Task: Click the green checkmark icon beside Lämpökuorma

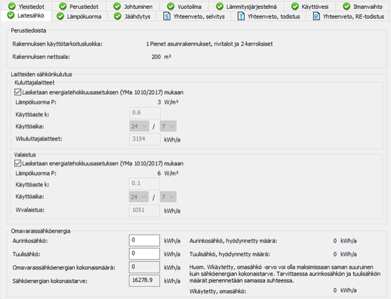Action: [x=60, y=17]
